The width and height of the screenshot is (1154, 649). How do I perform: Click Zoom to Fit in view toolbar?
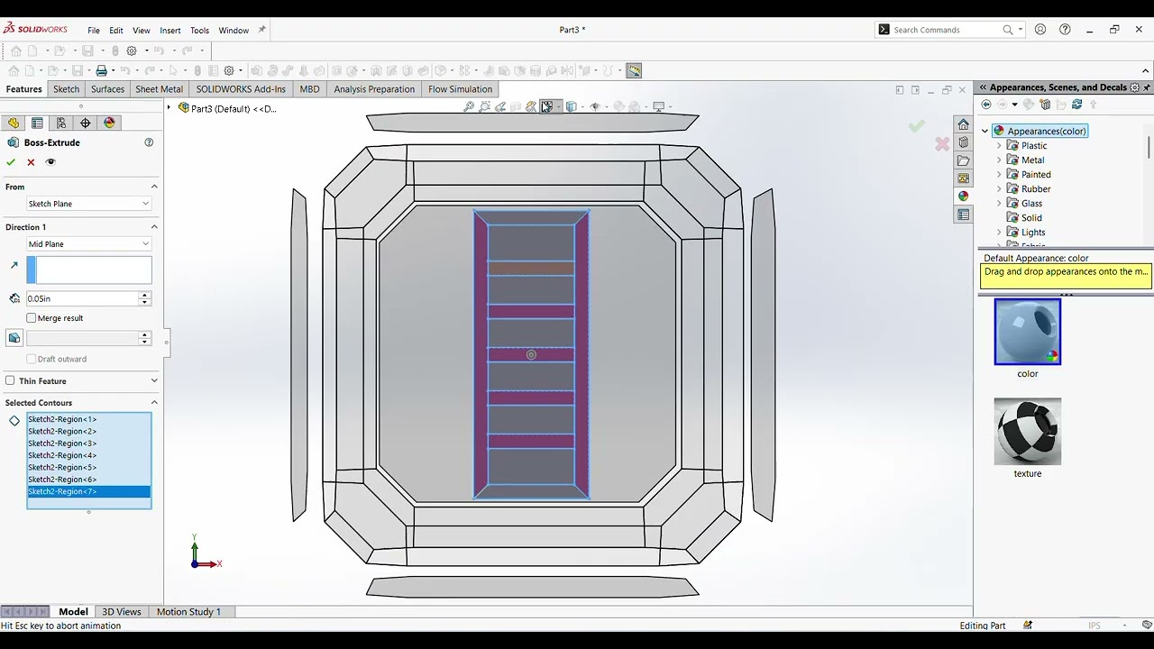469,106
